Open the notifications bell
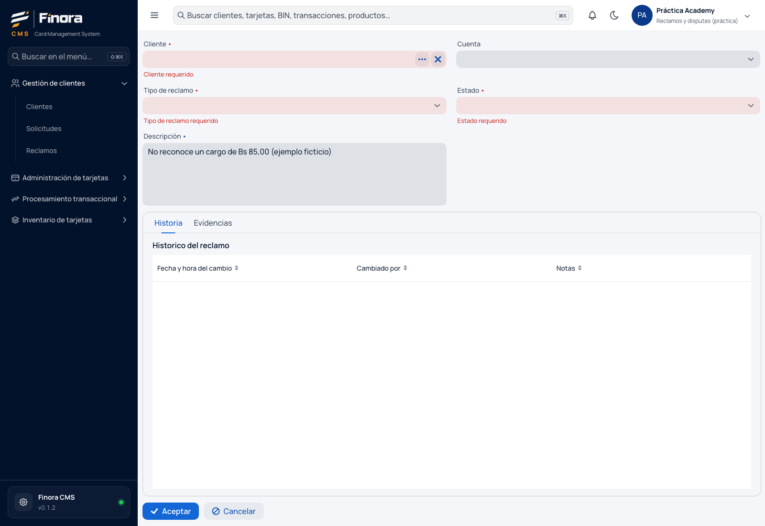Image resolution: width=765 pixels, height=526 pixels. pyautogui.click(x=592, y=15)
